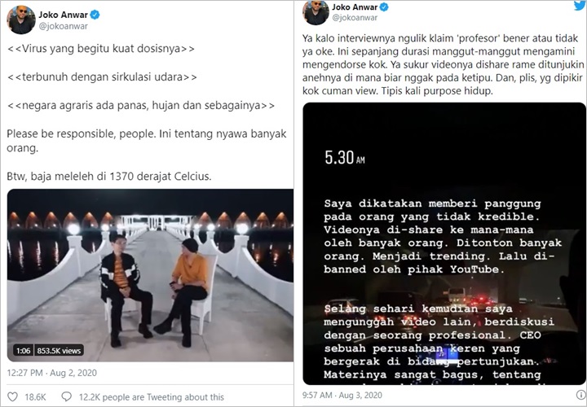This screenshot has height=407, width=587.
Task: Open the reply speech bubble icon
Action: (67, 396)
